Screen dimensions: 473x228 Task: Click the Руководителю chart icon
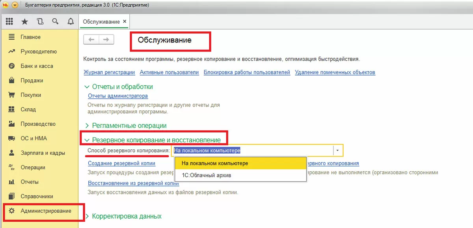pos(12,51)
